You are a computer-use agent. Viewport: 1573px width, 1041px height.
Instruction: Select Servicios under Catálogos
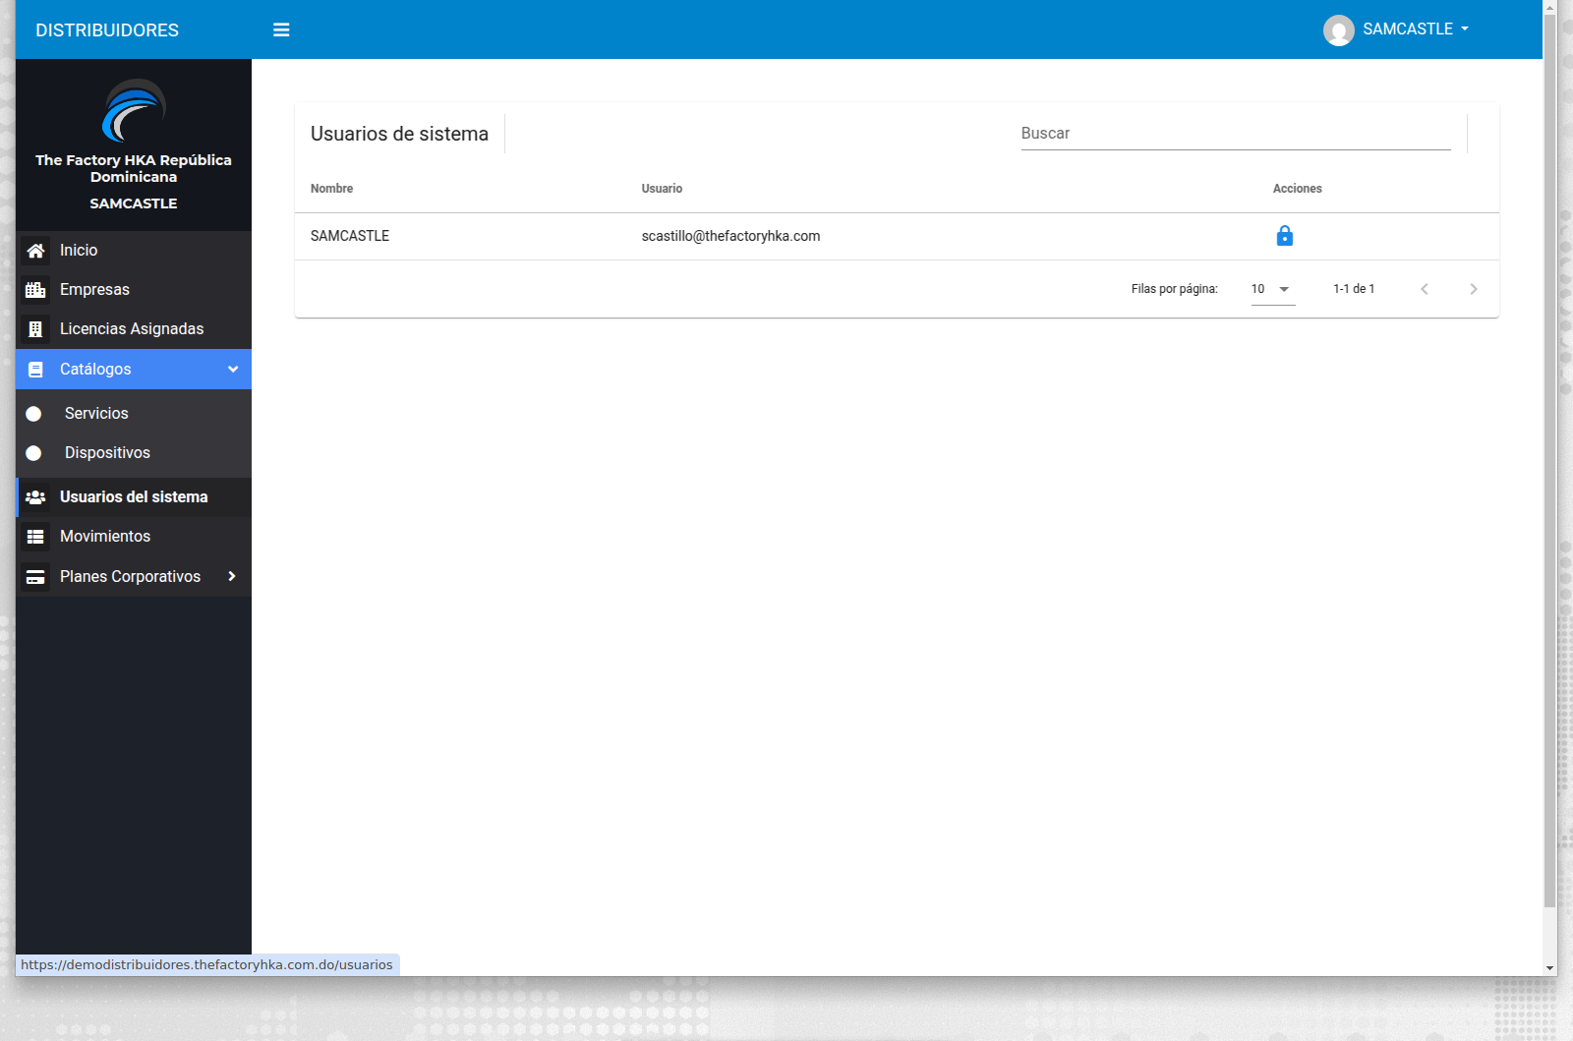[x=134, y=414]
